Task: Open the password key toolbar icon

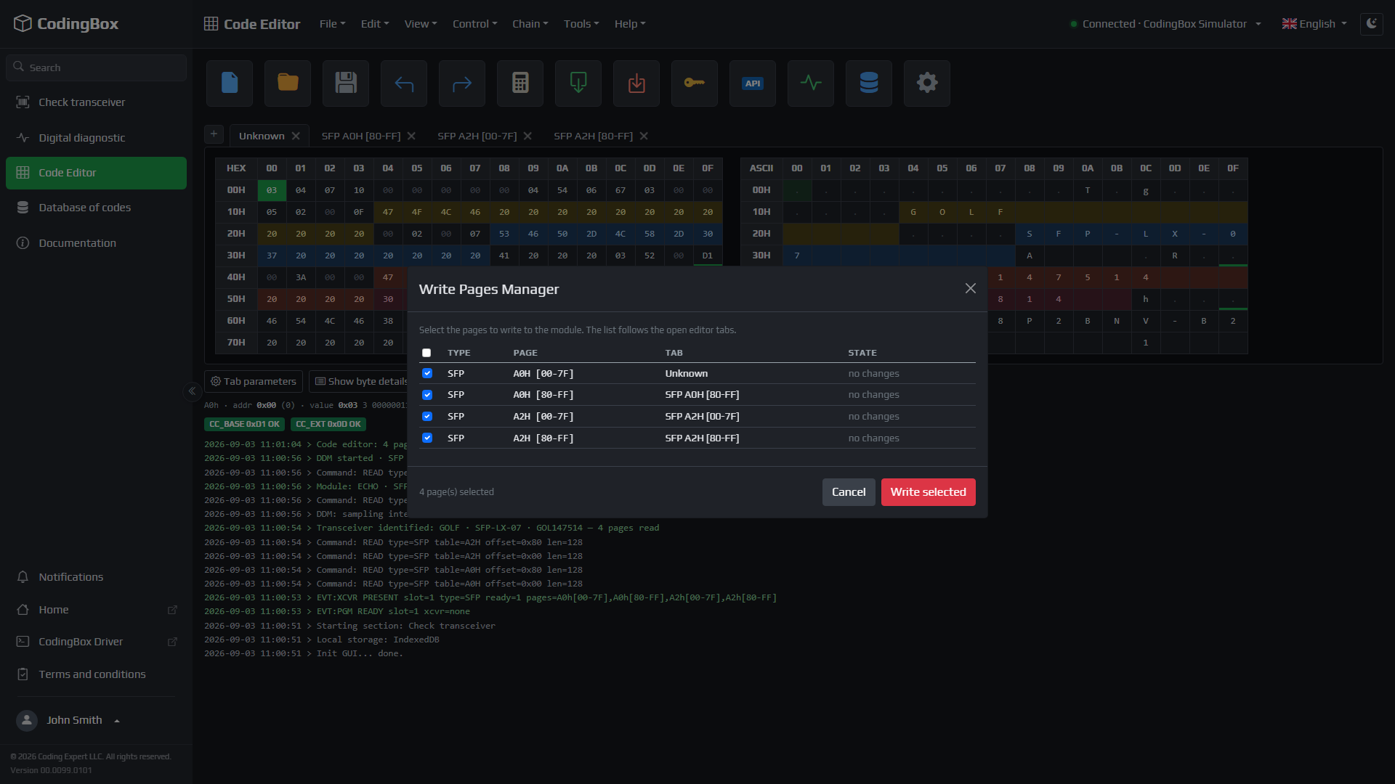Action: (695, 83)
